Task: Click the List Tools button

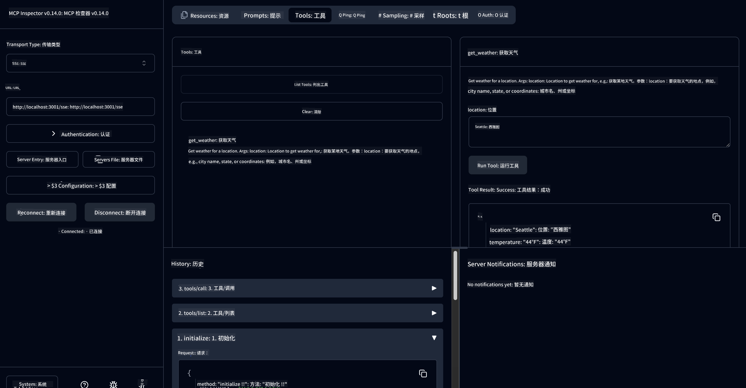Action: (312, 84)
